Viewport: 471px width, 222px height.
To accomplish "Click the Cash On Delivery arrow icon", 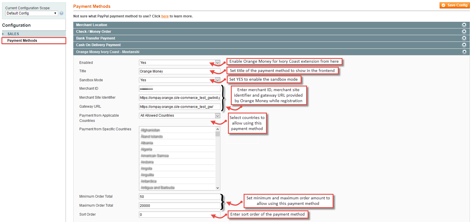I will pos(464,45).
